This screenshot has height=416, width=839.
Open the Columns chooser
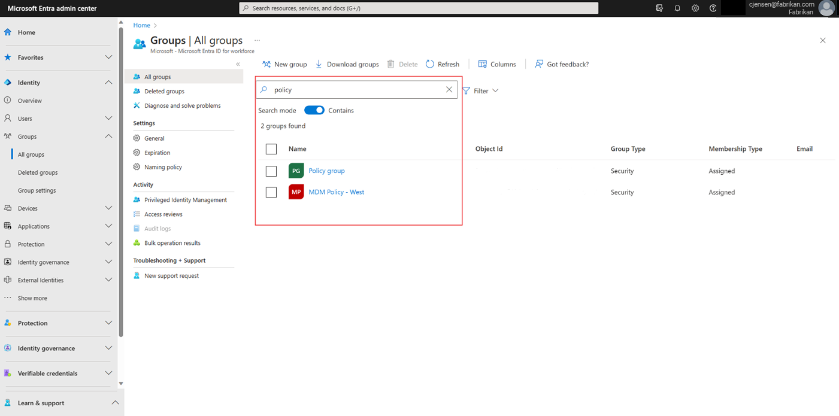(497, 64)
